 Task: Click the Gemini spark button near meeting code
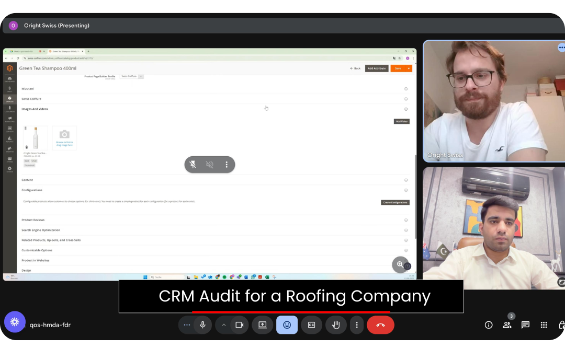coord(15,322)
